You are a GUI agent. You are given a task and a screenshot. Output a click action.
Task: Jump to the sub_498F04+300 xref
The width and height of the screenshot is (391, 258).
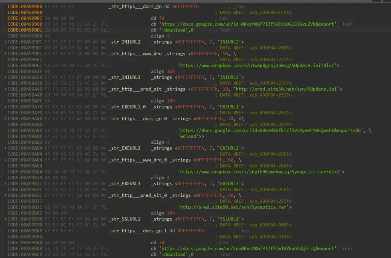(x=270, y=225)
